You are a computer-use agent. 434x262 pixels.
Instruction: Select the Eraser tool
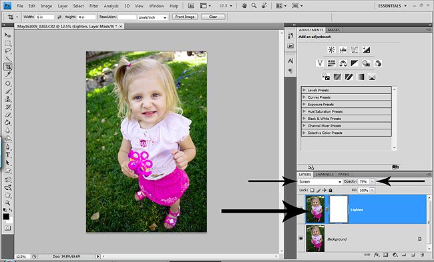pyautogui.click(x=7, y=115)
